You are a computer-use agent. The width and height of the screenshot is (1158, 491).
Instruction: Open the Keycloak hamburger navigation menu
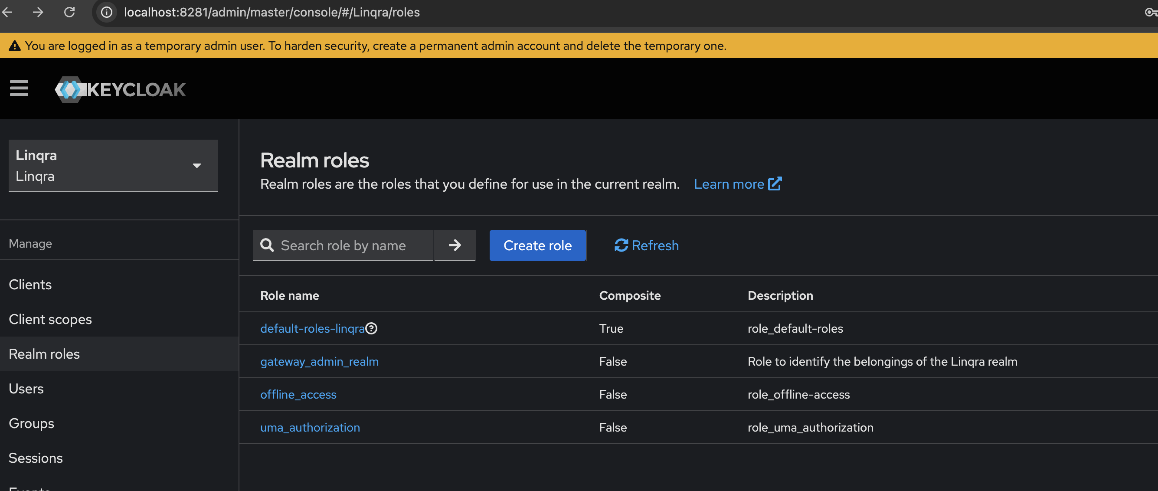tap(19, 88)
